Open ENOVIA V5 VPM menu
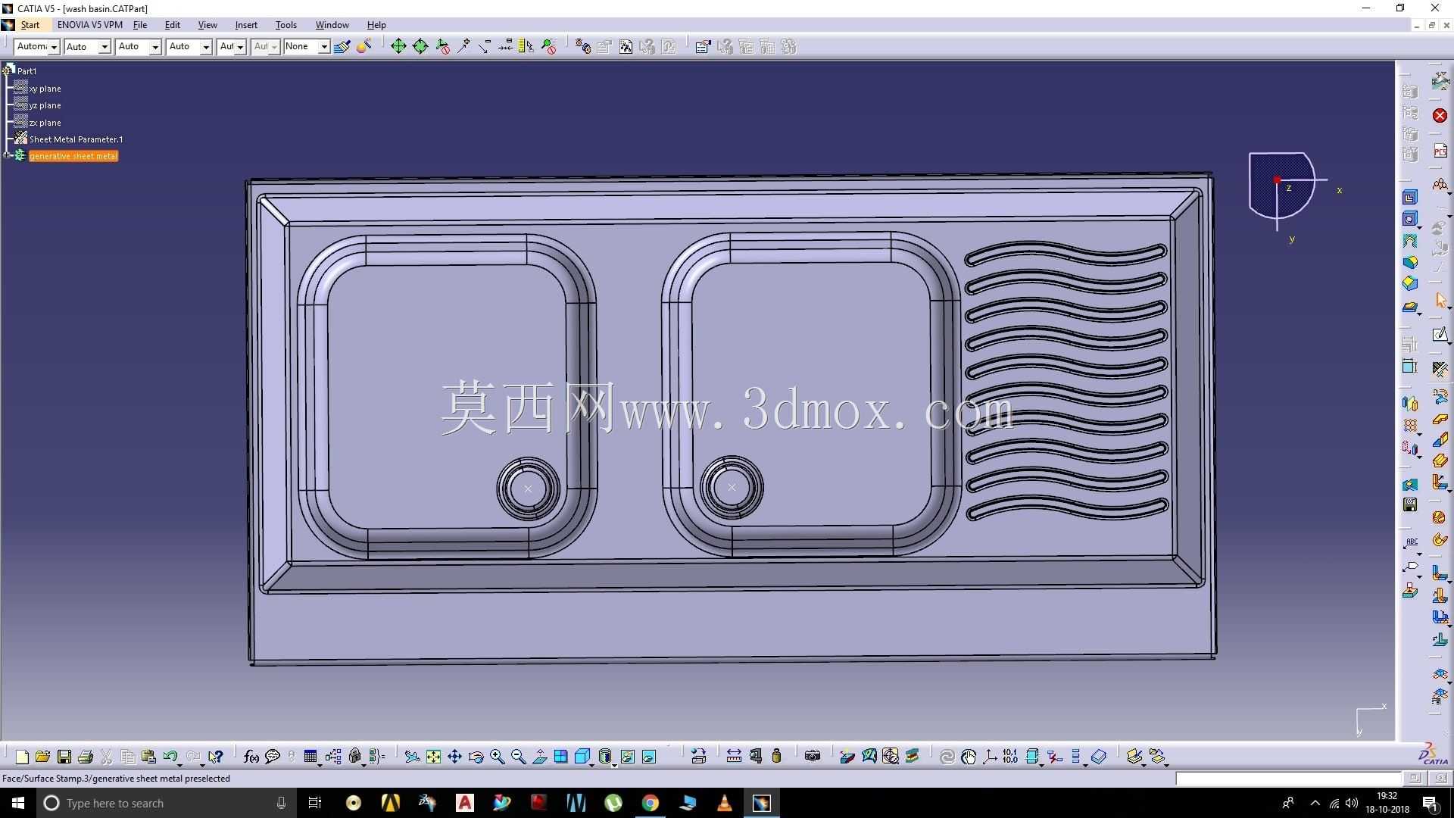1454x818 pixels. 89,25
